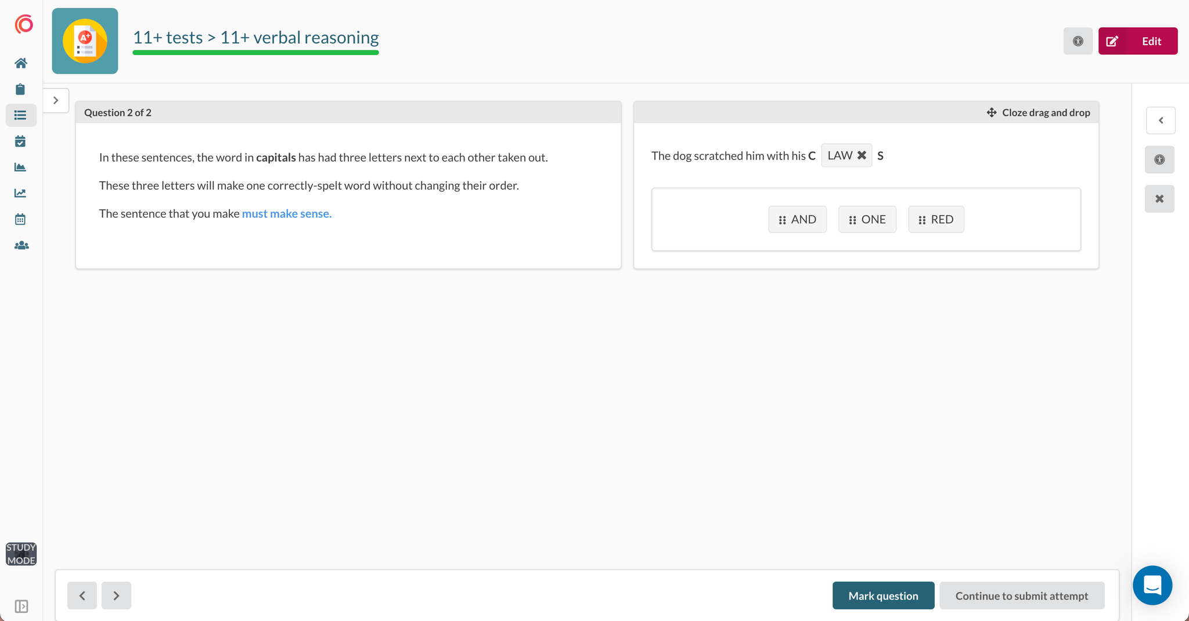Open the area chart icon
This screenshot has width=1189, height=621.
(x=21, y=168)
